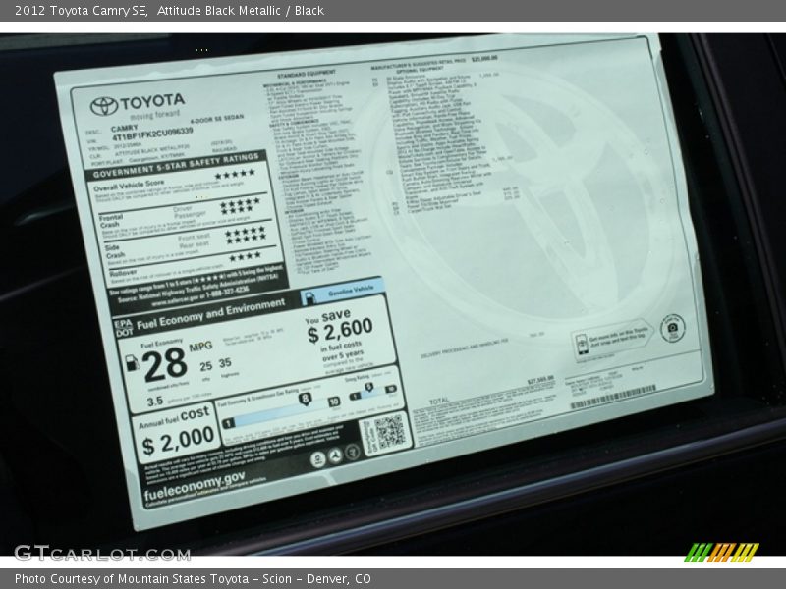The height and width of the screenshot is (589, 786).
Task: Click the Side Crash label
Action: tap(114, 251)
